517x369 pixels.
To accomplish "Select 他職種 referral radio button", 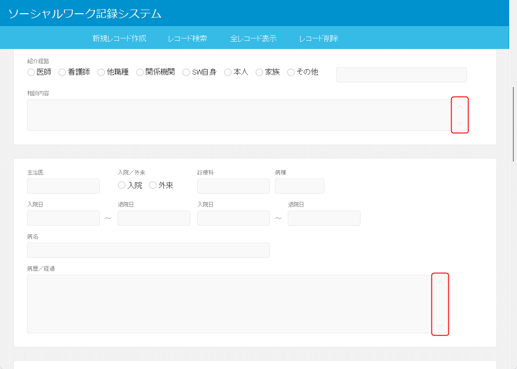I will click(x=101, y=72).
